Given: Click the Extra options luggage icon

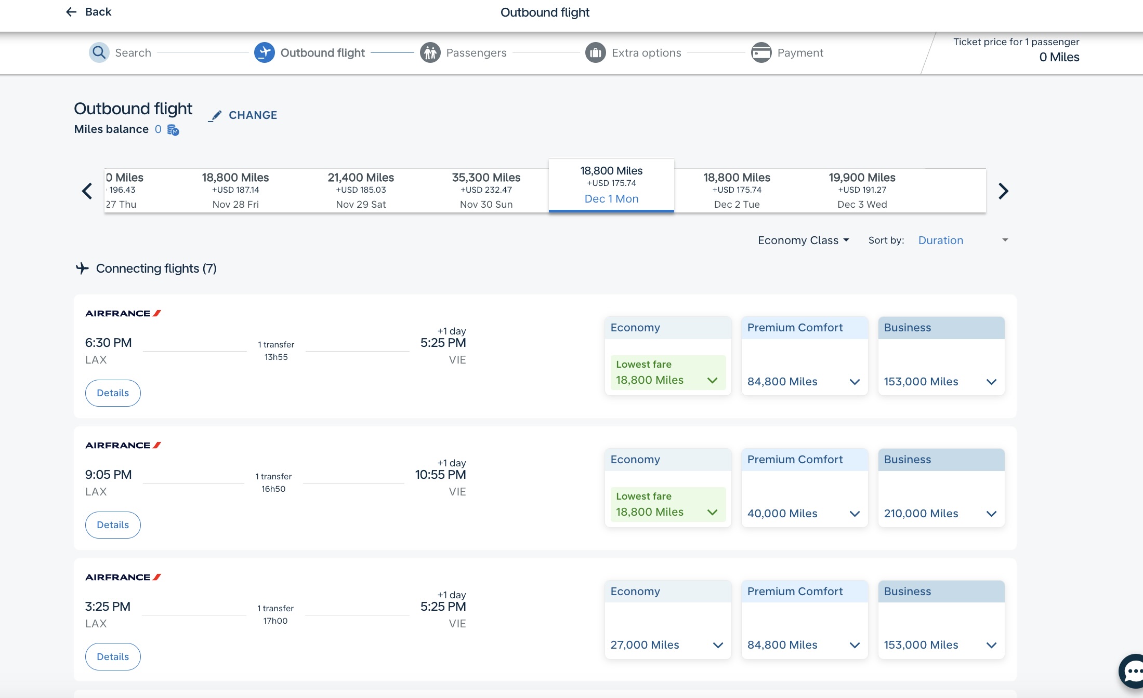Looking at the screenshot, I should pos(595,52).
